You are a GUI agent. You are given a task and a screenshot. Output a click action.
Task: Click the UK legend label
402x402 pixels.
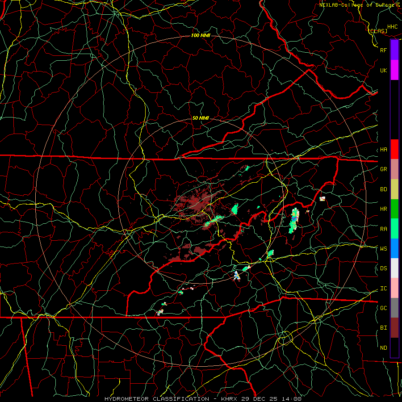384,70
